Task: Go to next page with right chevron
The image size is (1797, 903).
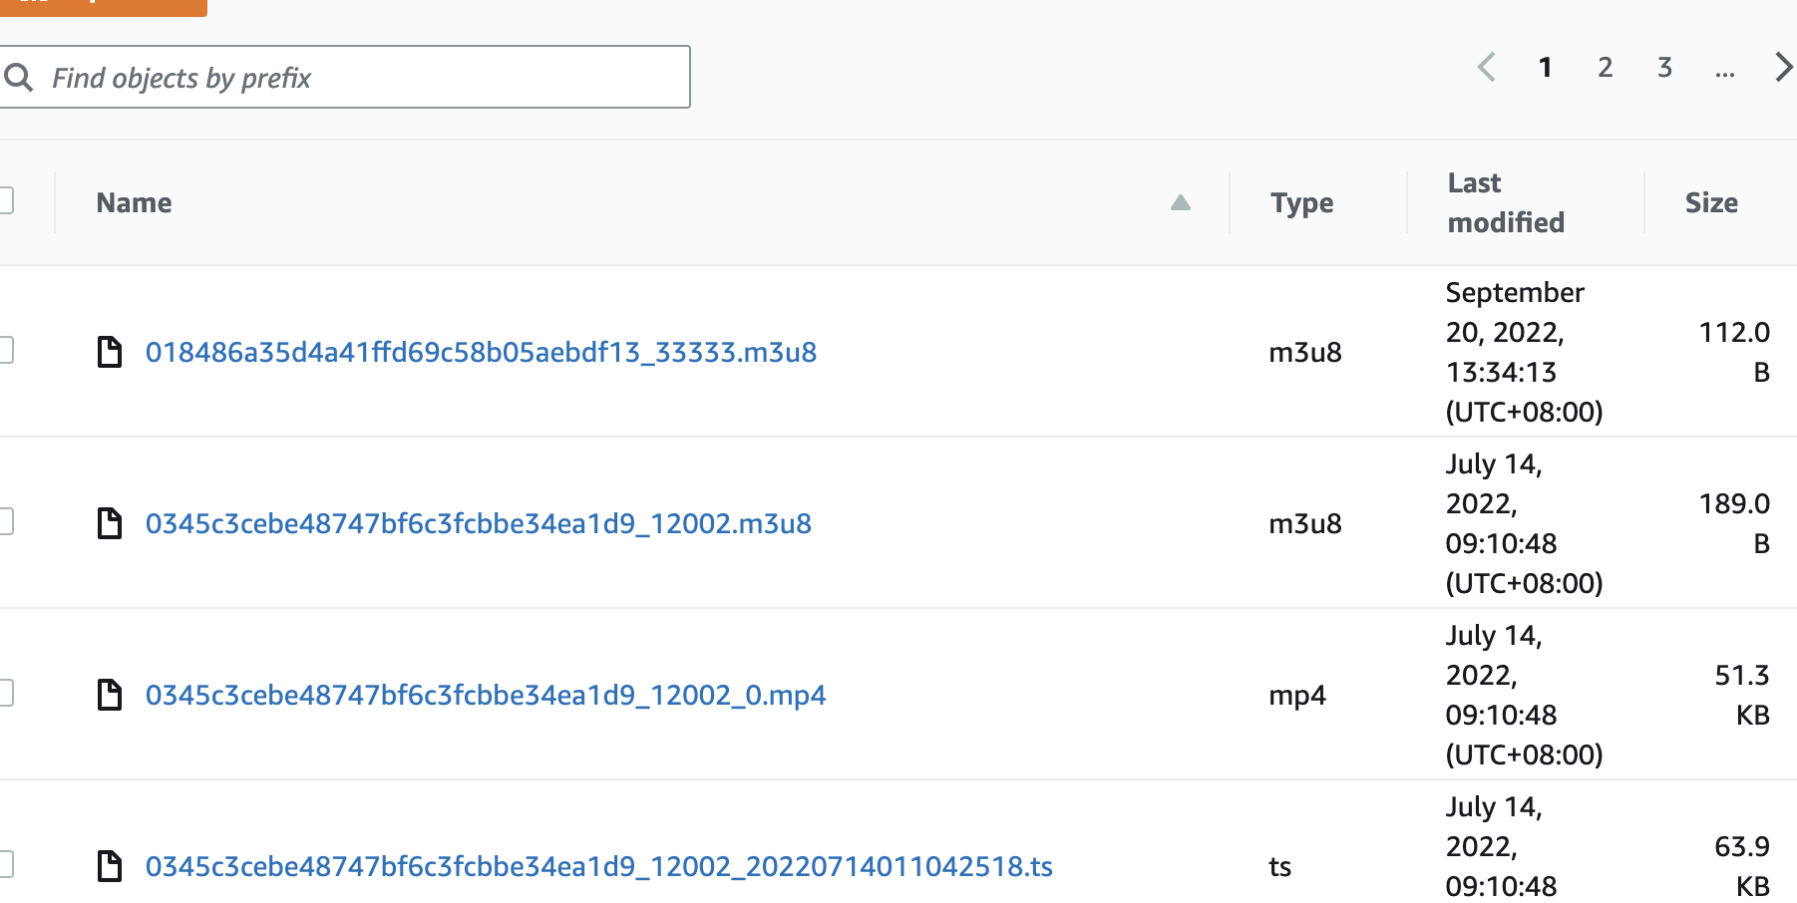Action: click(1783, 68)
